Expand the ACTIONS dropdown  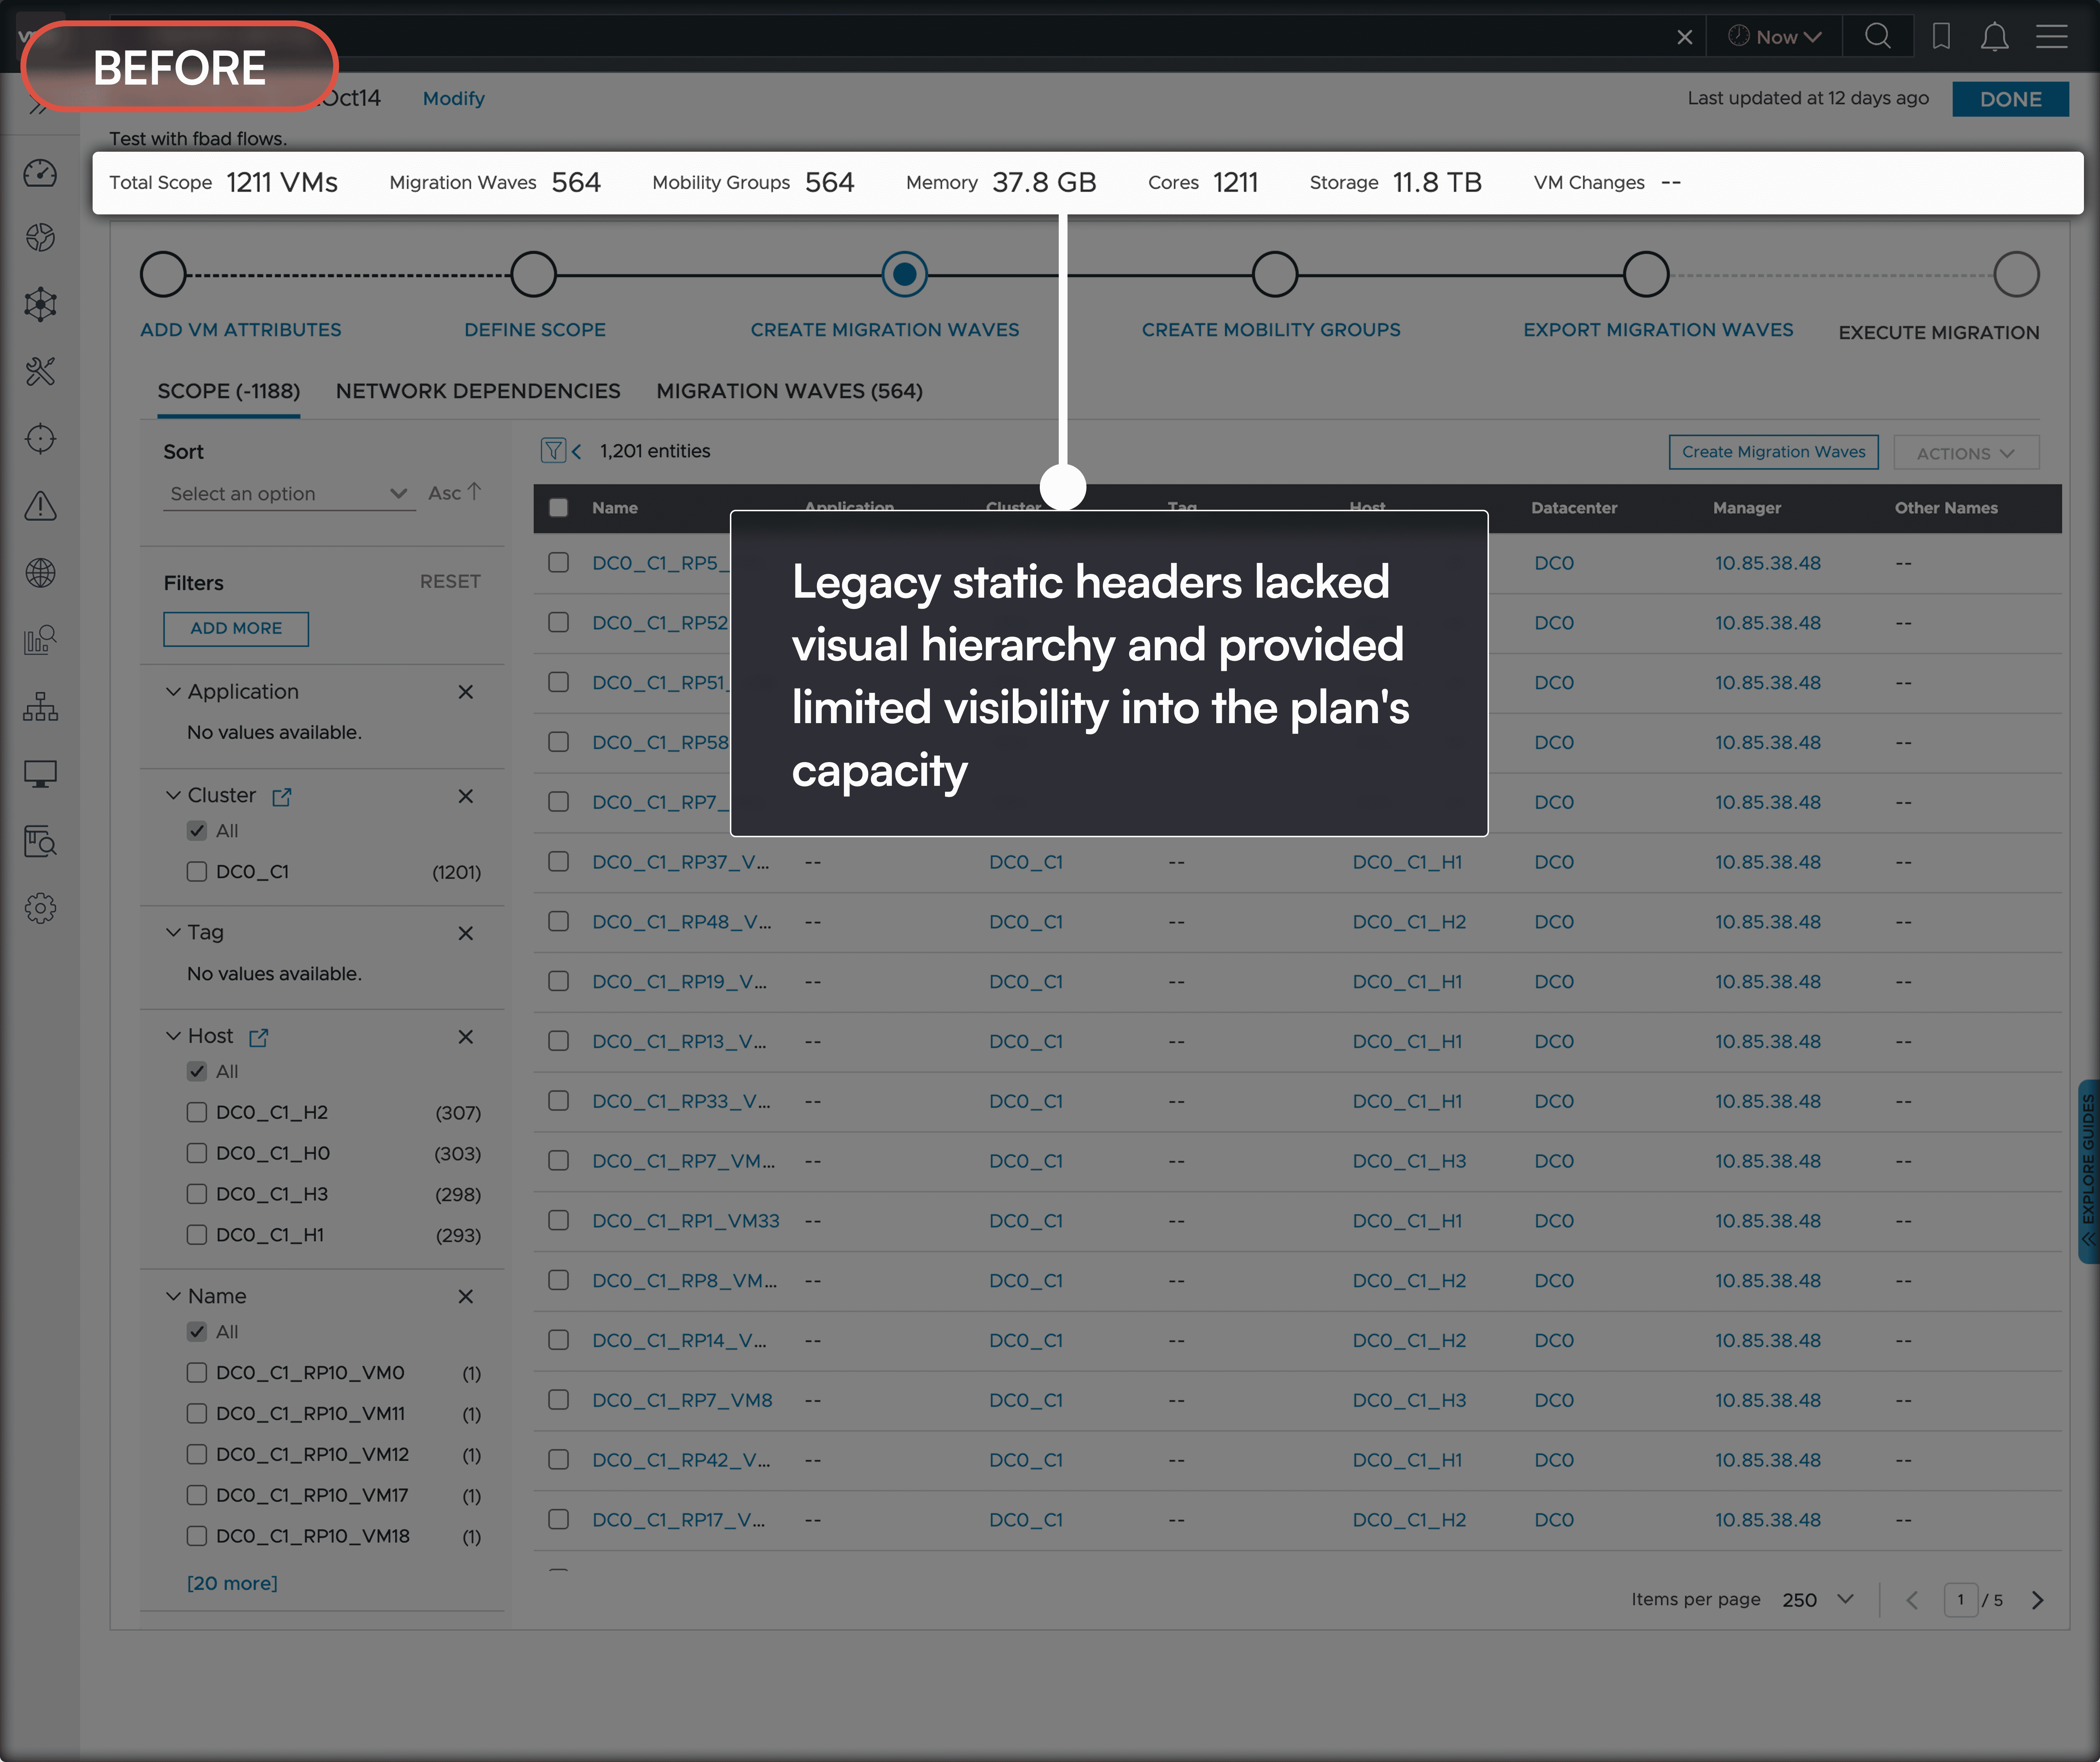tap(1965, 453)
